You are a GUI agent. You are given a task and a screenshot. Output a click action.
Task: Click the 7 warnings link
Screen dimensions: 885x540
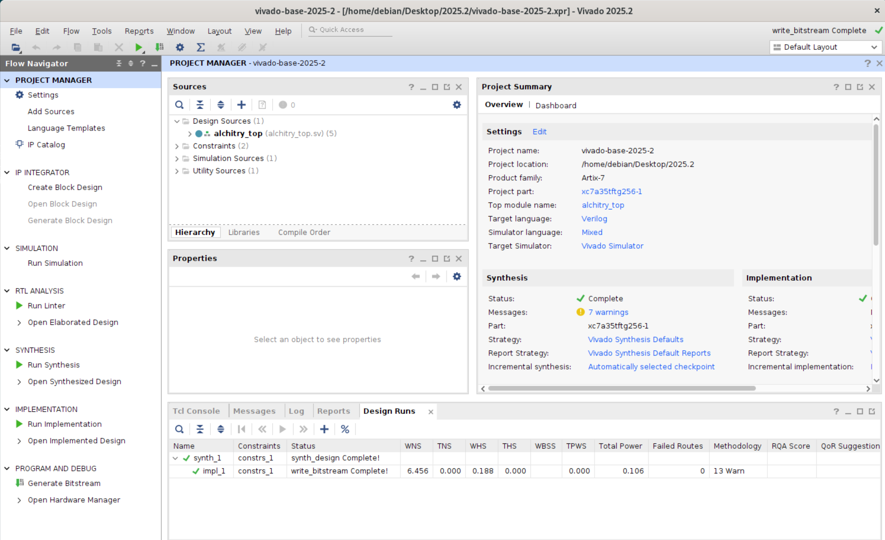[x=608, y=312]
